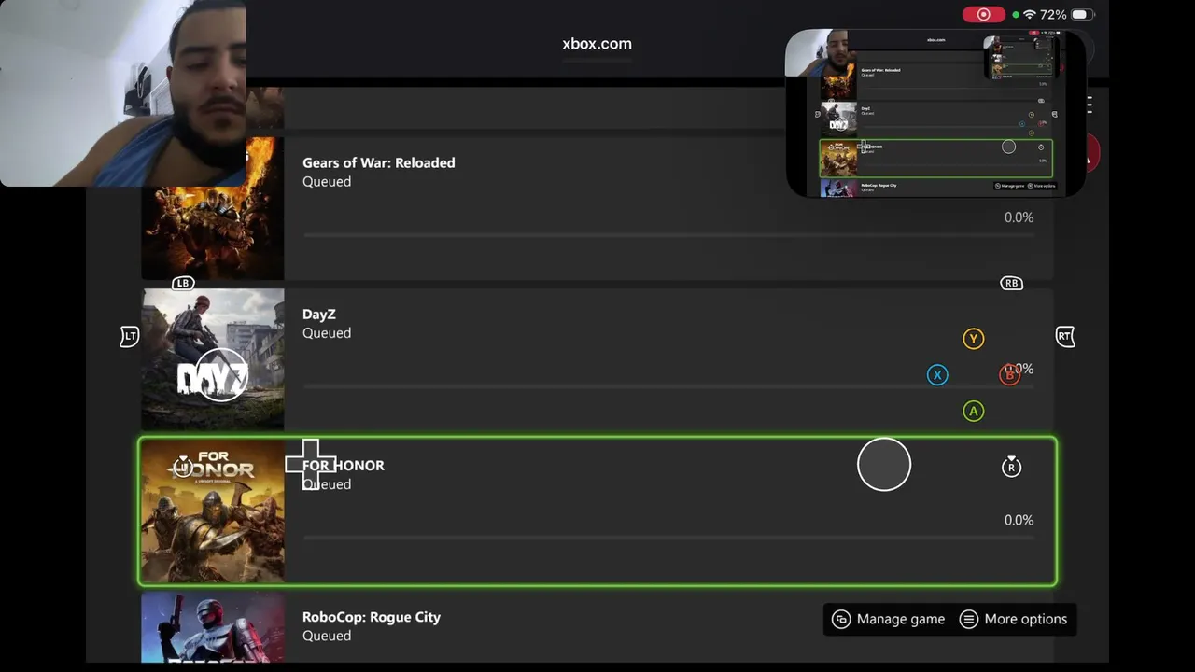The height and width of the screenshot is (672, 1195).
Task: Click the 0.0% value in For Honor row
Action: 1019,520
